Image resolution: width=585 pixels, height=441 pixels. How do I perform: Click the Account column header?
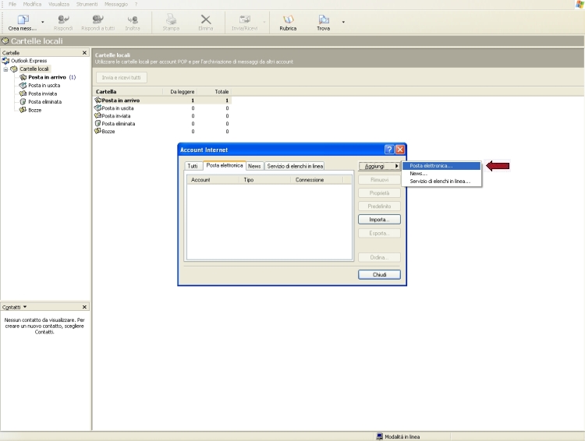pos(213,180)
